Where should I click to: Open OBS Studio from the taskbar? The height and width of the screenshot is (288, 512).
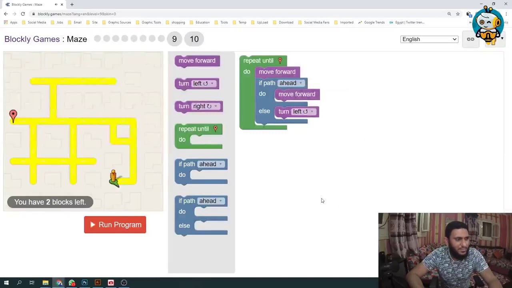click(x=124, y=283)
